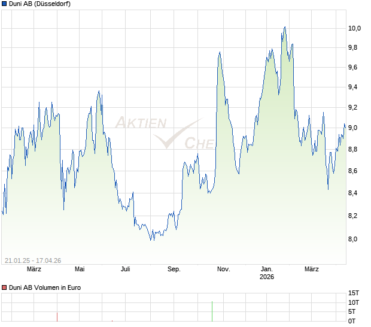
Task: Click the '8,6' price axis label
Action: pyautogui.click(x=352, y=171)
